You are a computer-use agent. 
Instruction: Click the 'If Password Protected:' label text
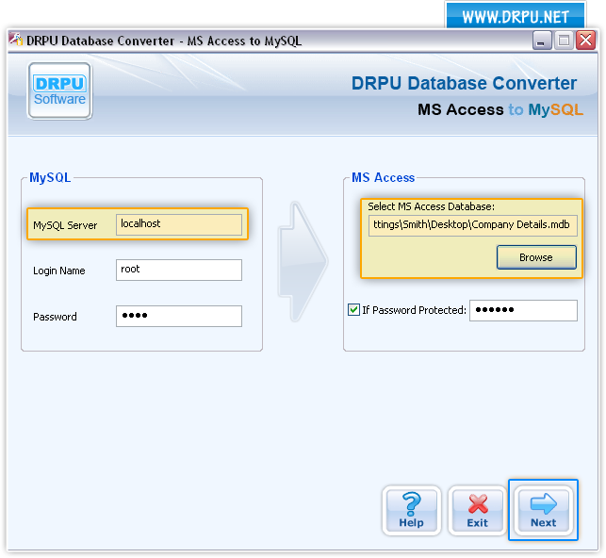coord(414,310)
